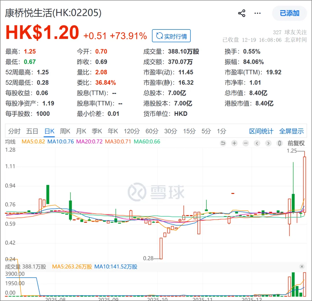Click the 52周最低 0.28 value
Screen dimensions: 312x301
42,83
